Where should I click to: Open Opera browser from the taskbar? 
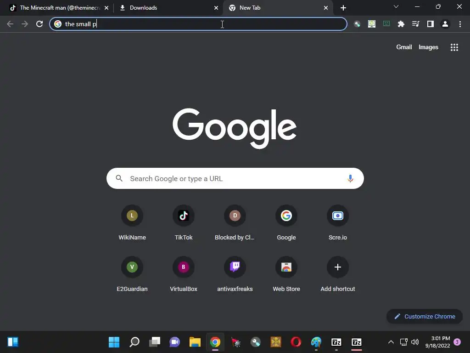[296, 342]
